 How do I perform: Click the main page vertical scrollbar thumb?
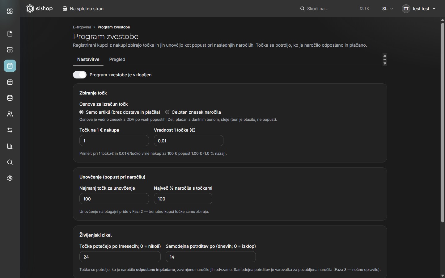click(443, 122)
